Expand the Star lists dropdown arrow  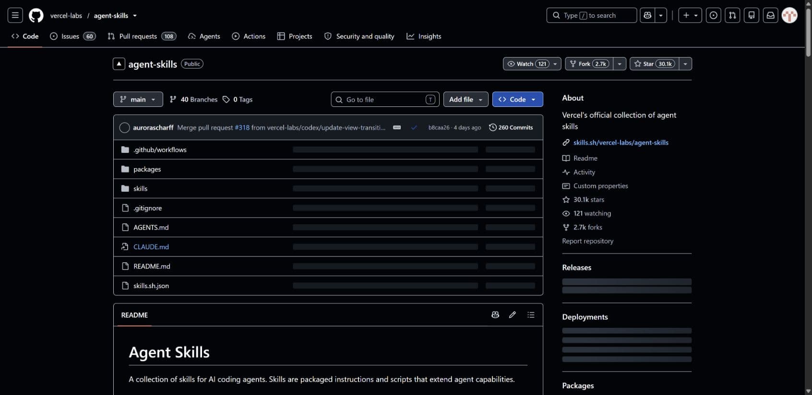coord(685,64)
